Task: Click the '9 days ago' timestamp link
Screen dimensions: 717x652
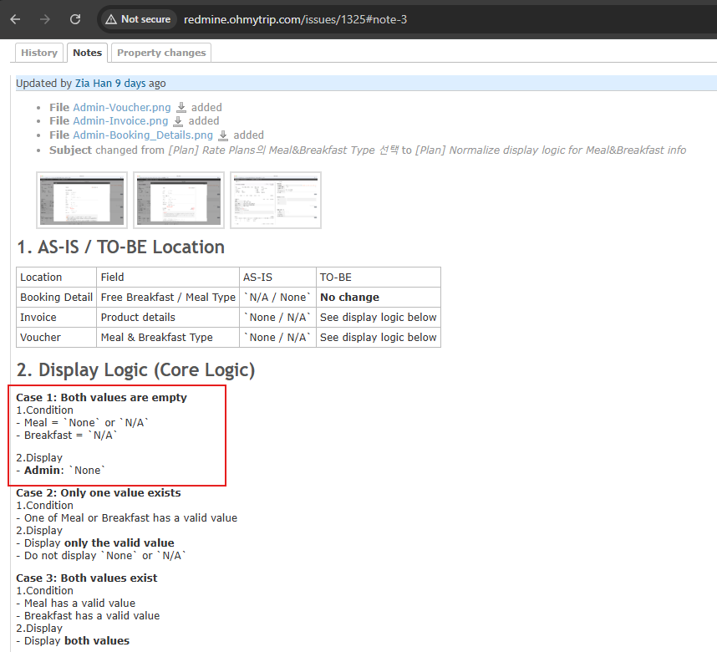Action: pyautogui.click(x=140, y=84)
